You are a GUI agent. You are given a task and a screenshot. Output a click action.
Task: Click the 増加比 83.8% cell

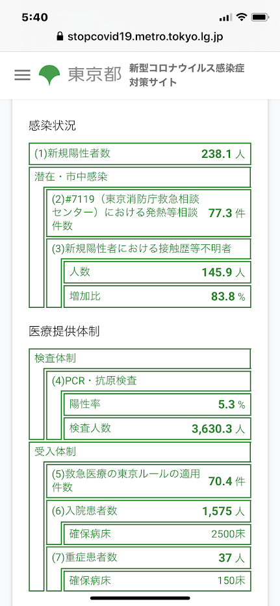click(x=157, y=296)
